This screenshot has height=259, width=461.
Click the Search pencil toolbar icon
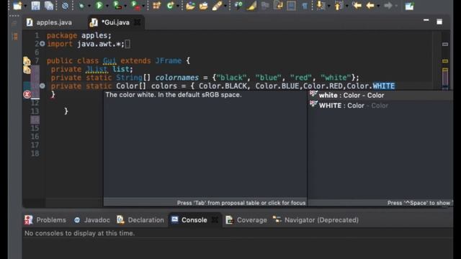point(217,6)
